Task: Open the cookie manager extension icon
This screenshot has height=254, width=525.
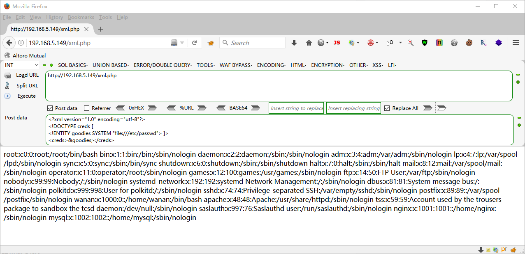Action: coord(469,43)
